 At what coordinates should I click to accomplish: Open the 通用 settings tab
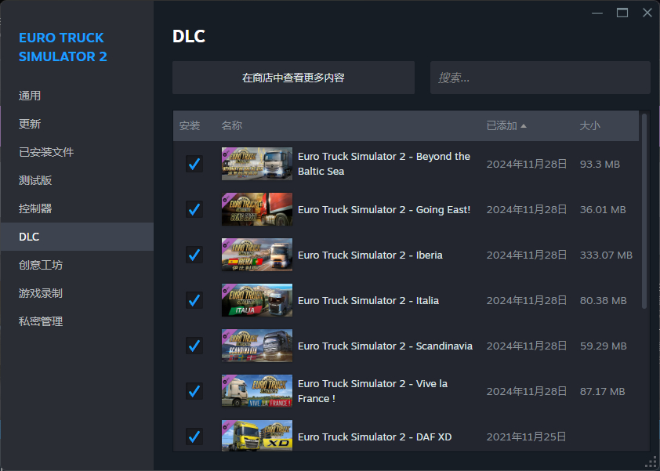pyautogui.click(x=77, y=96)
